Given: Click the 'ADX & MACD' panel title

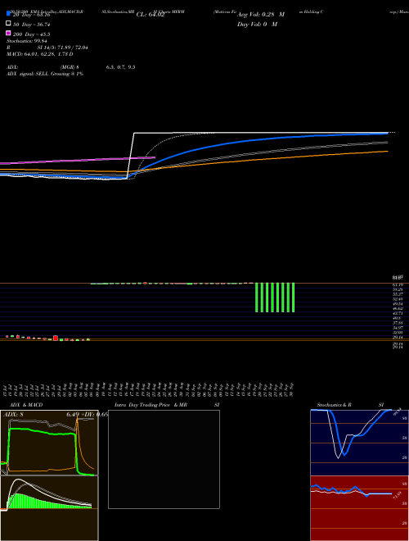Looking at the screenshot, I should (26, 405).
